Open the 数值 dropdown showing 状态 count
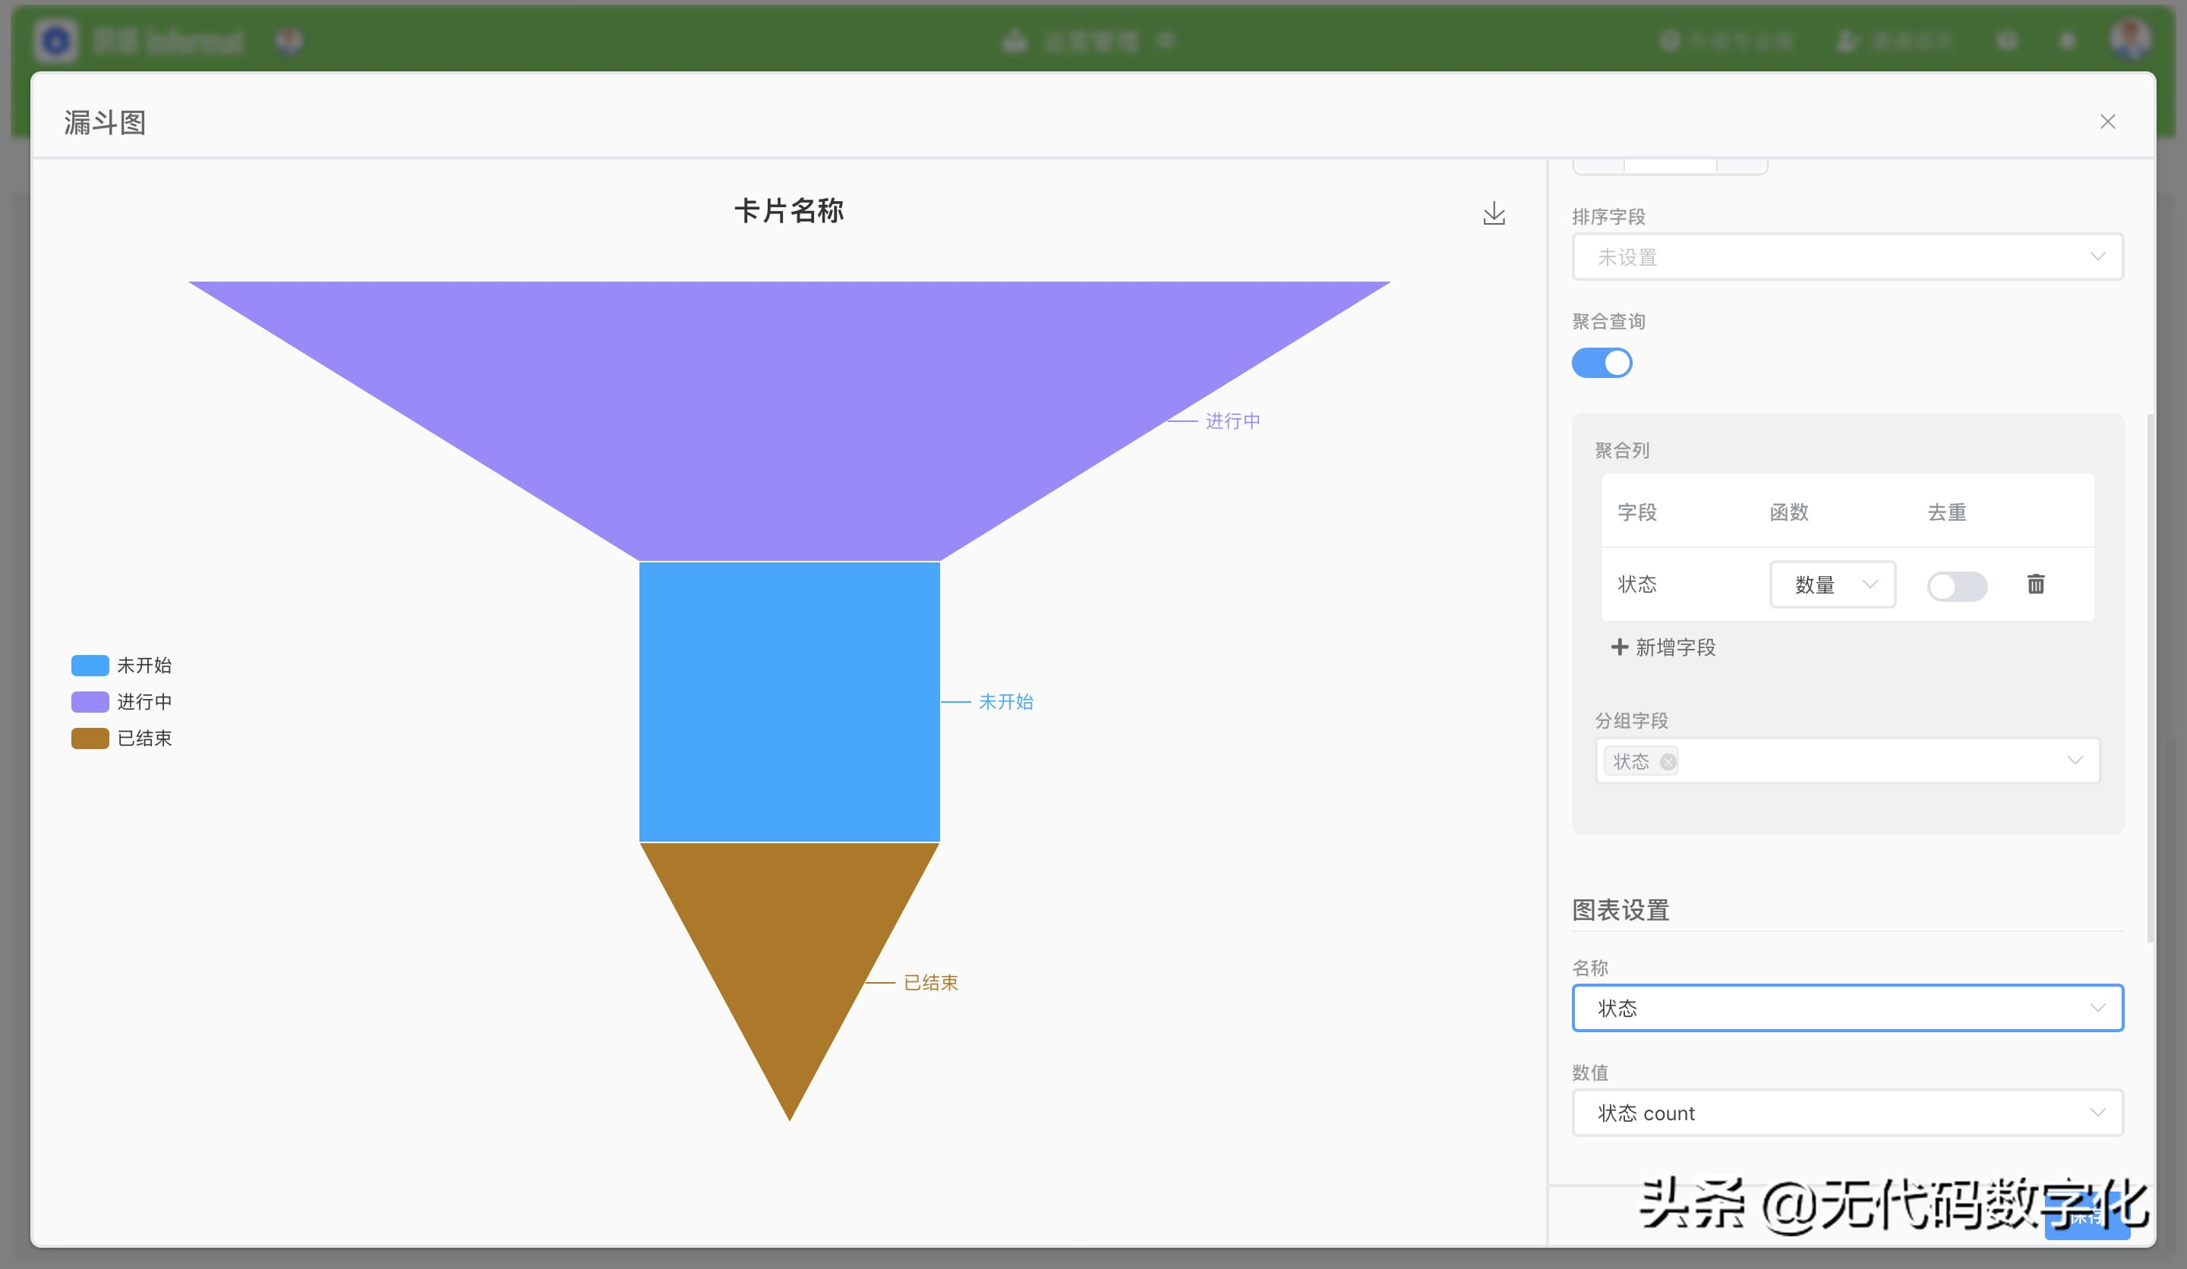 [x=1847, y=1113]
